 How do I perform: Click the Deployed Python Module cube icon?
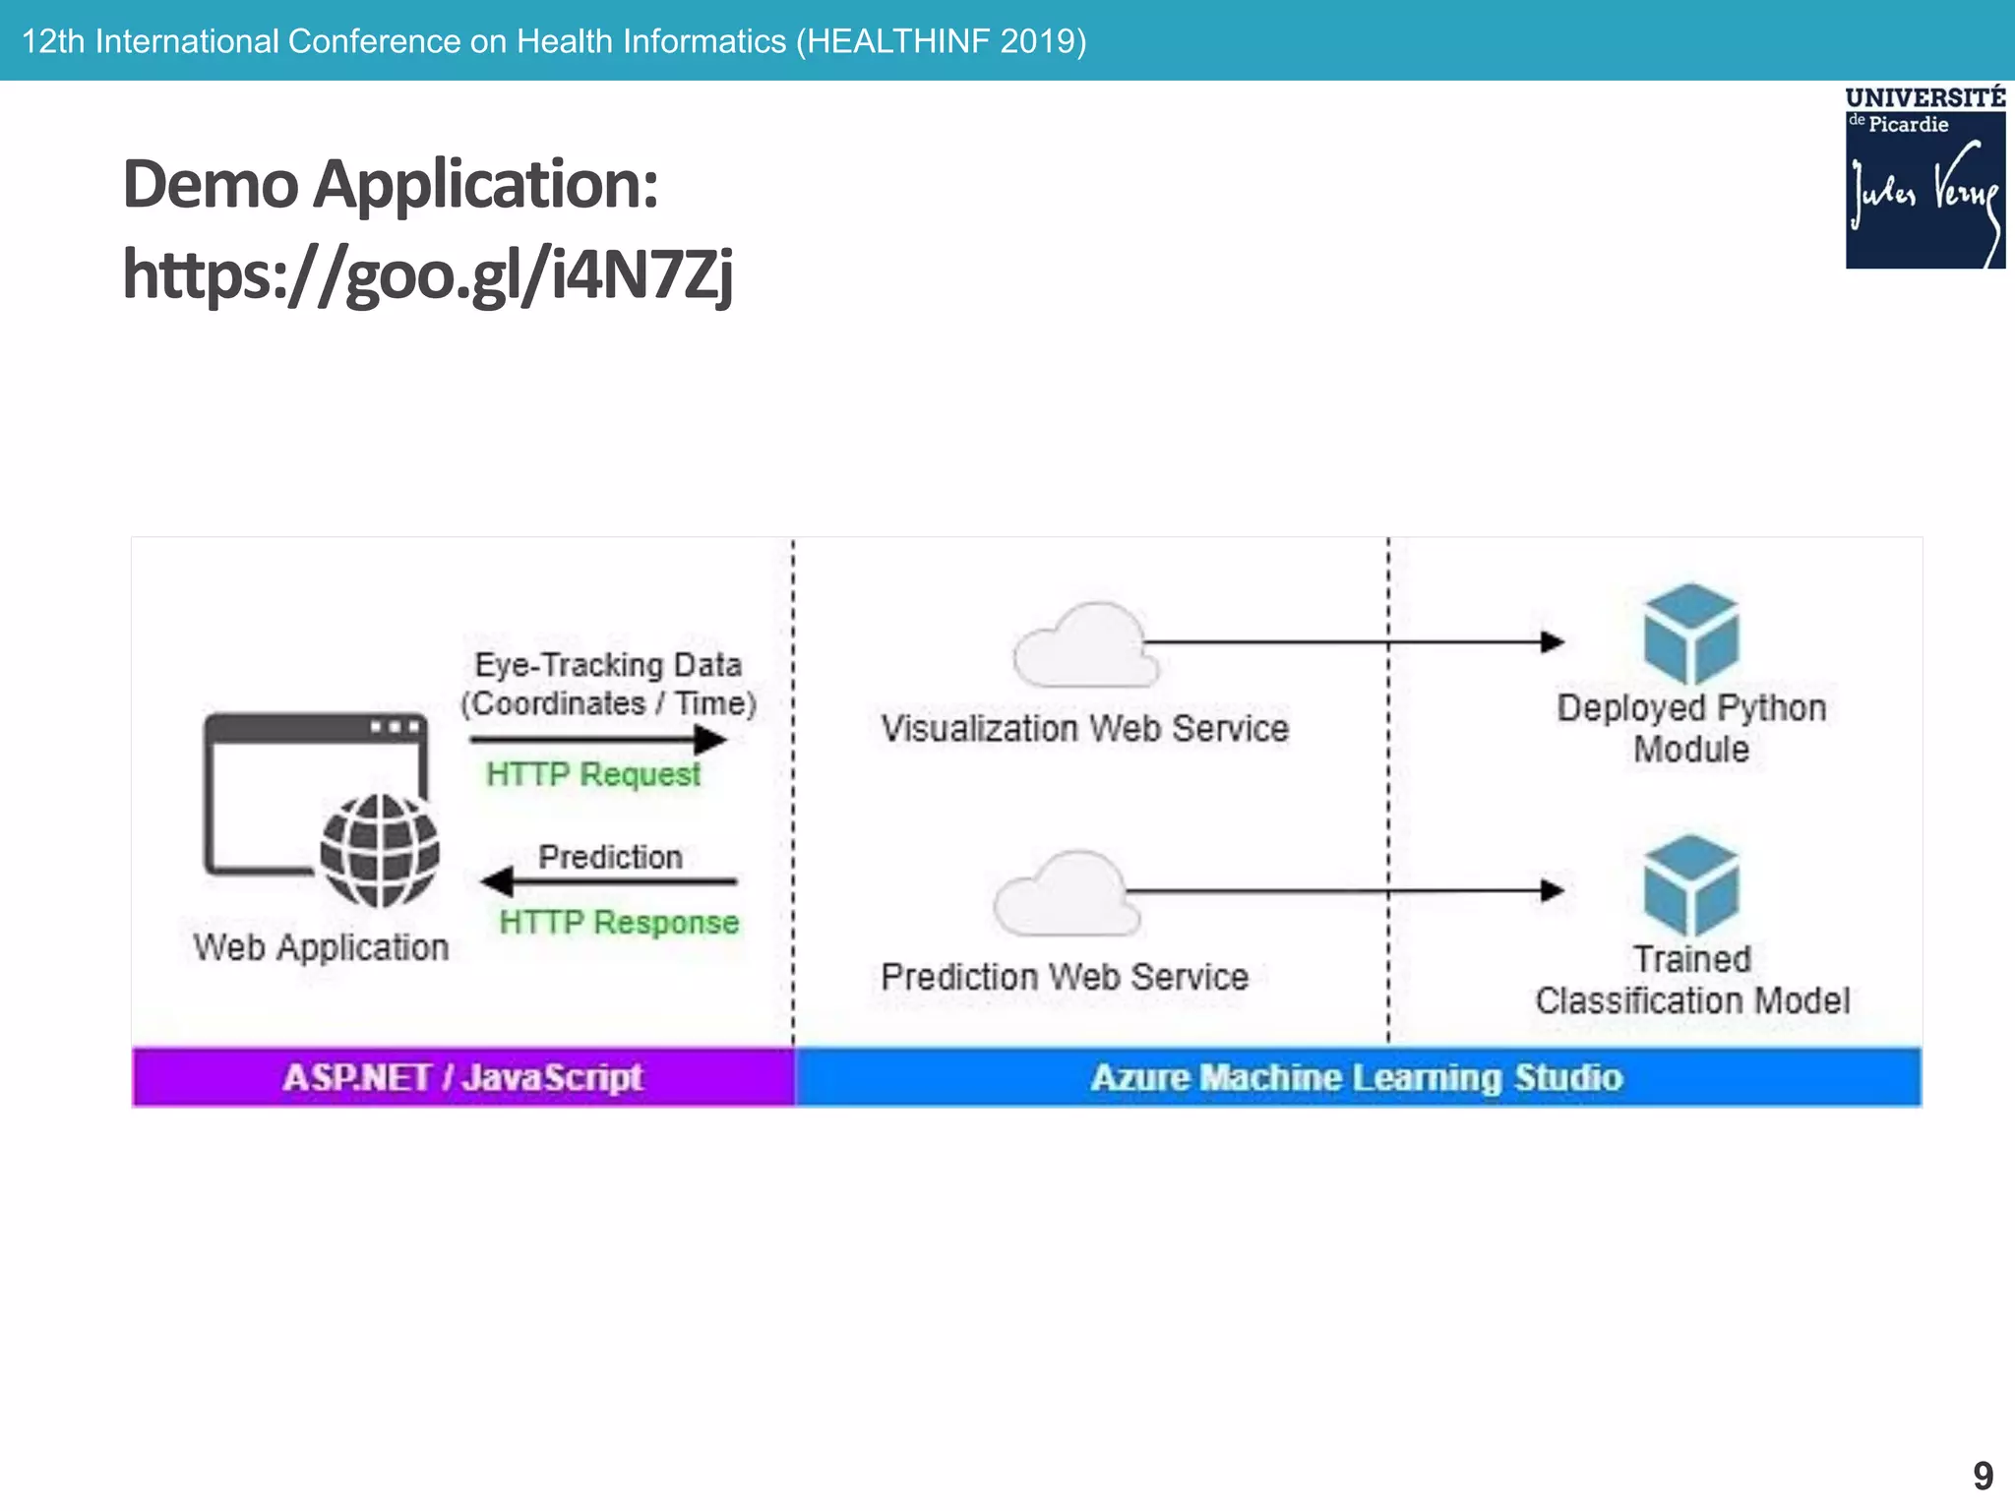click(1691, 634)
